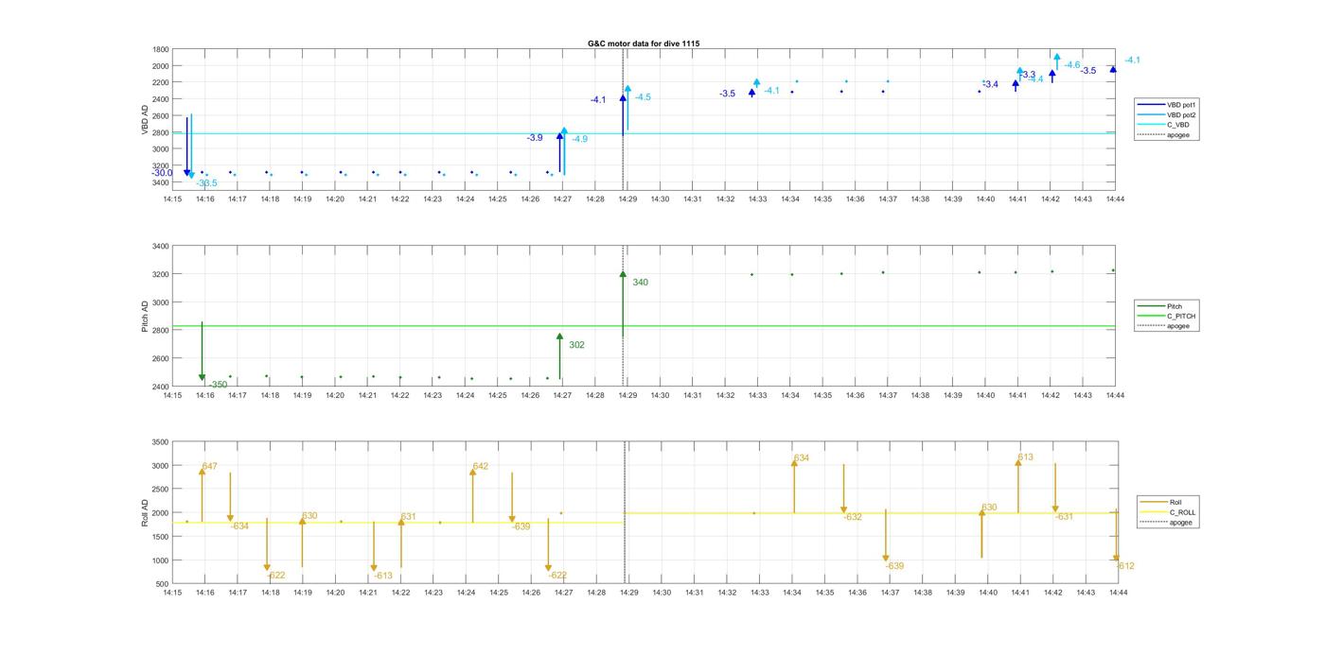
Task: Click the '500' tick on Roll axis
Action: (163, 584)
